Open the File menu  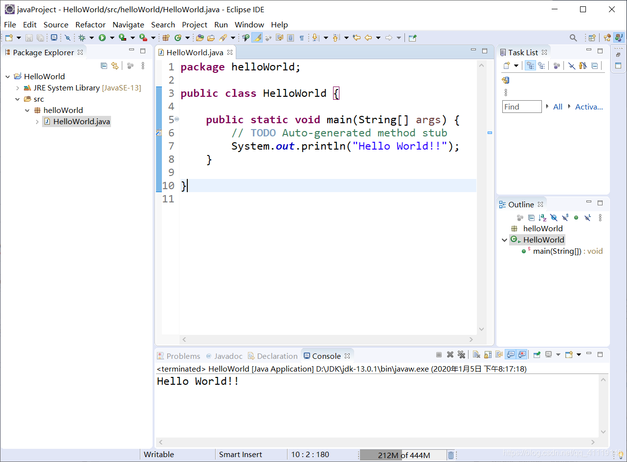point(10,24)
